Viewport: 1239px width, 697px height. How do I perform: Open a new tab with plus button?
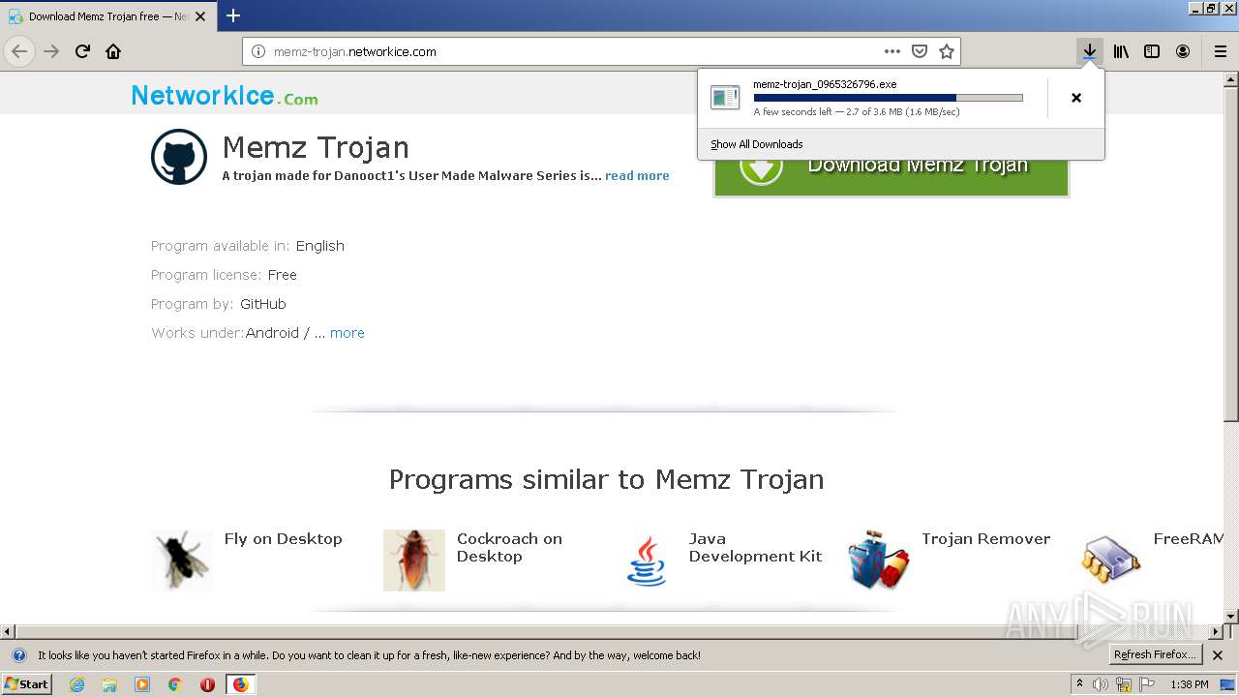tap(233, 15)
